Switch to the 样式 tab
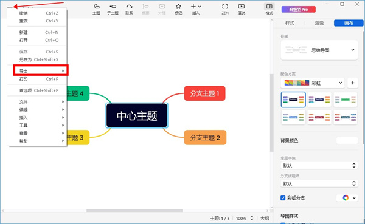The image size is (365, 224). (x=290, y=23)
